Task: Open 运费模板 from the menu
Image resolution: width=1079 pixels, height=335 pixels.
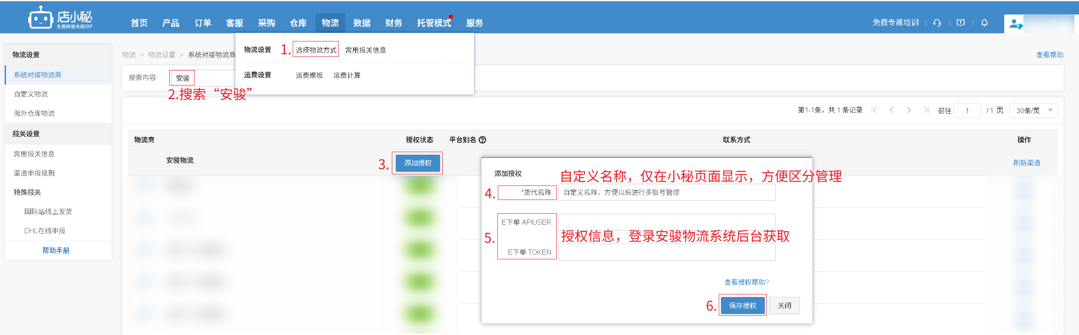Action: point(309,75)
